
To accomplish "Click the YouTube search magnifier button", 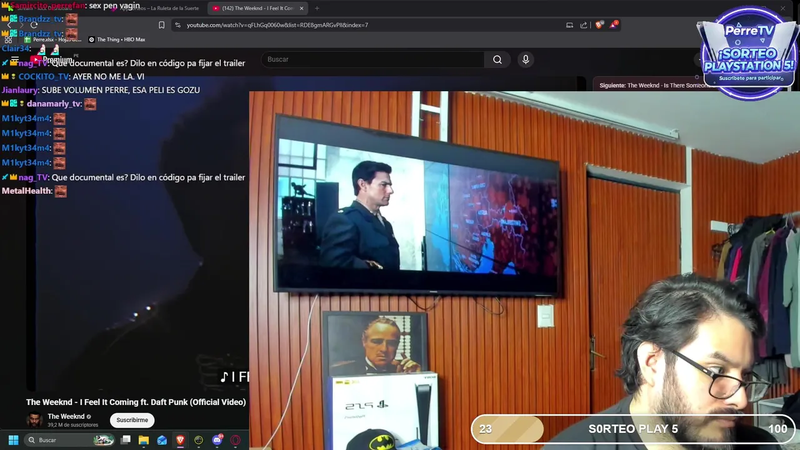I will point(497,59).
